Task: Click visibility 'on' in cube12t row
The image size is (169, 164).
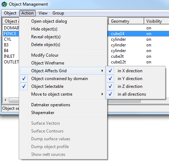Action: click(x=149, y=62)
